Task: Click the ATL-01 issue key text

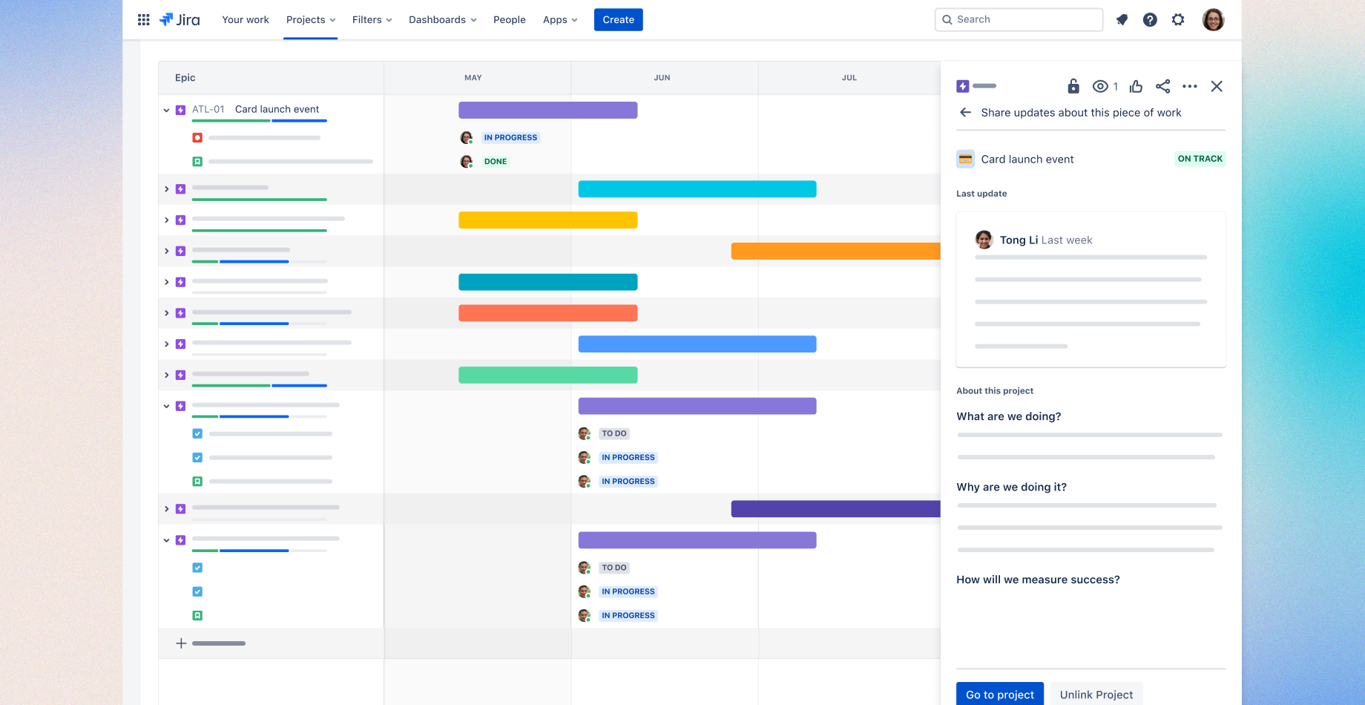Action: click(x=208, y=109)
